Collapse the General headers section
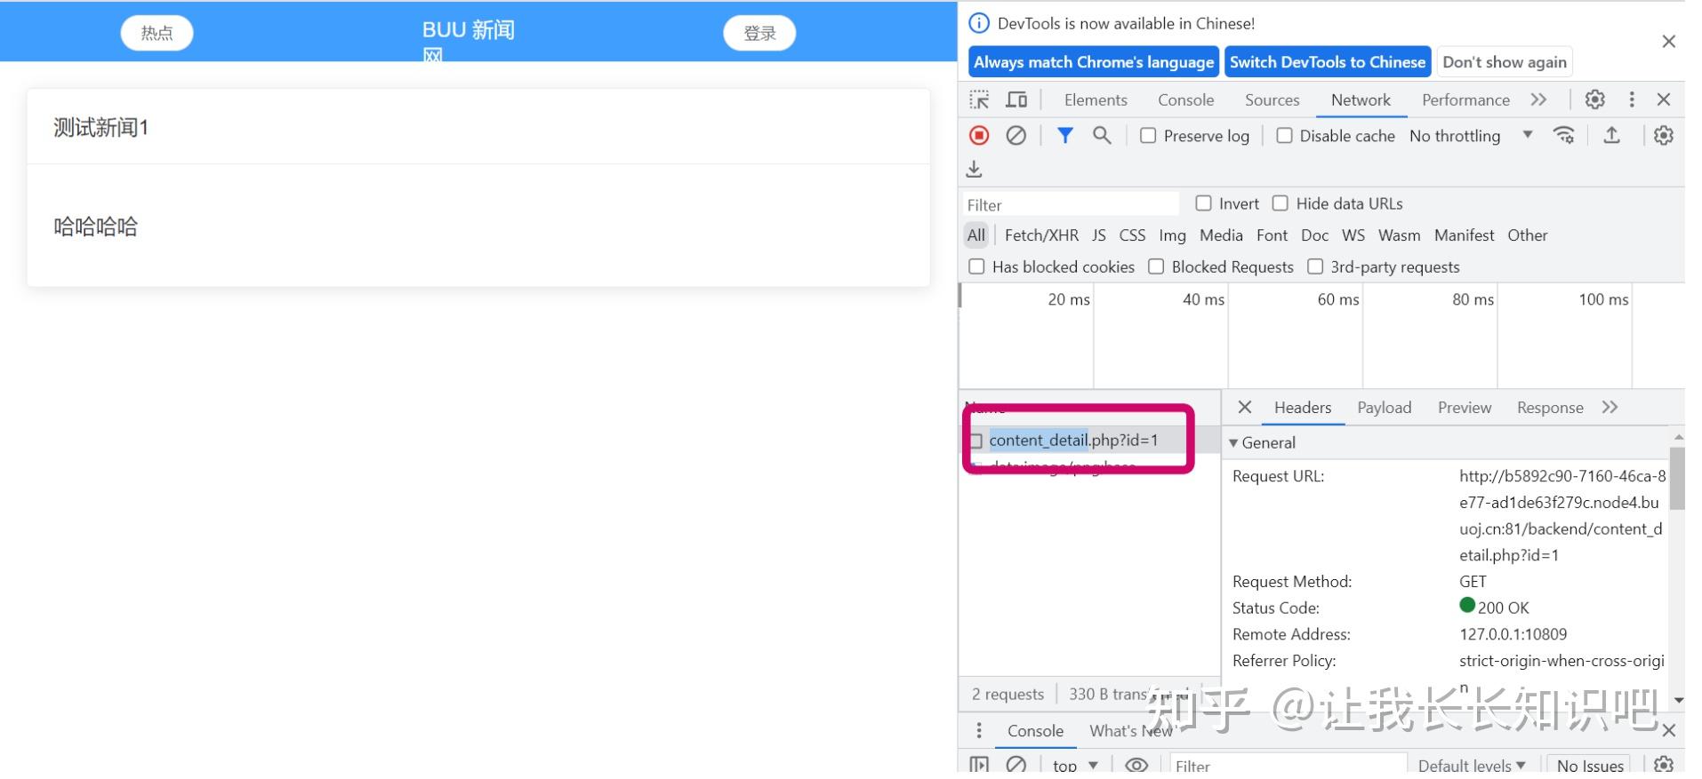 1233,442
